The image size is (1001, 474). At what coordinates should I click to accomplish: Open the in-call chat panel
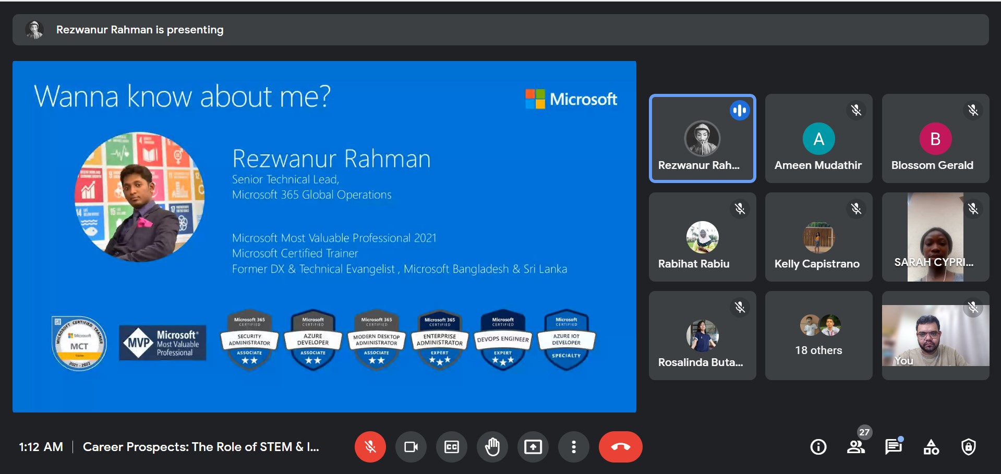893,447
